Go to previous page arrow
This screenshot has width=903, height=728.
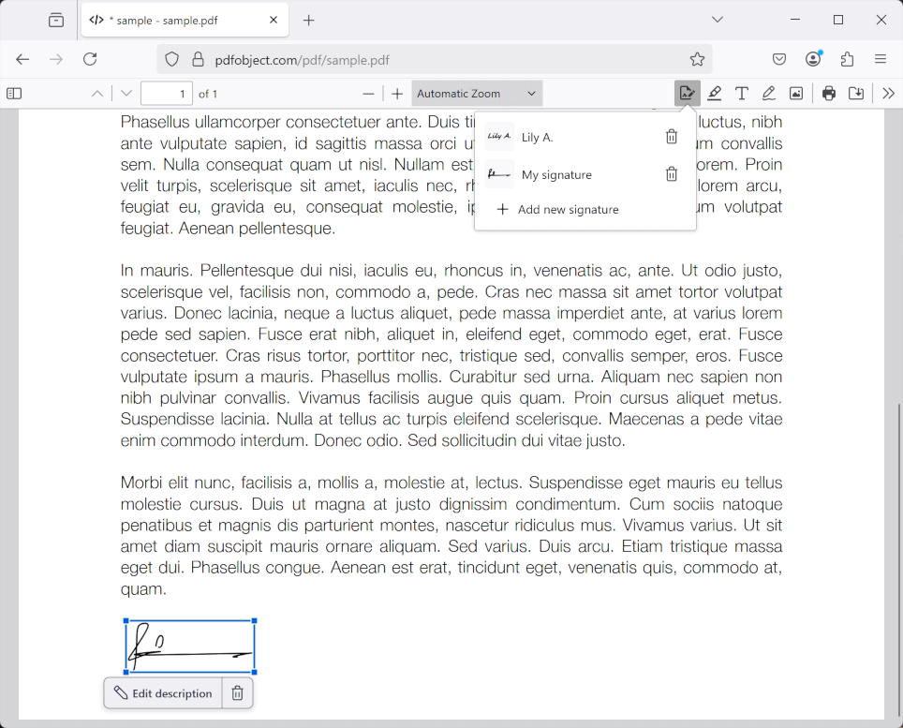click(x=97, y=94)
